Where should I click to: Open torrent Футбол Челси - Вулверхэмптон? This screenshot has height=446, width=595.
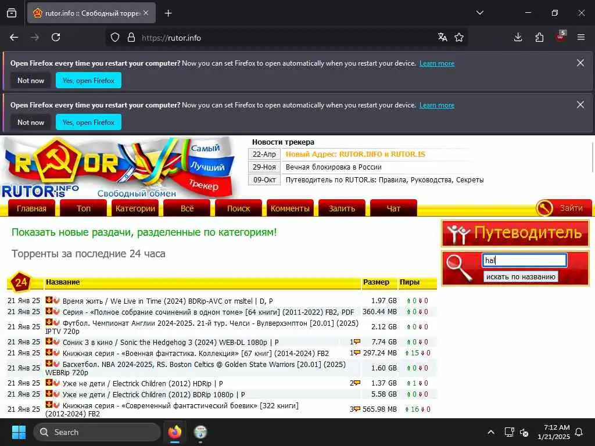(202, 327)
